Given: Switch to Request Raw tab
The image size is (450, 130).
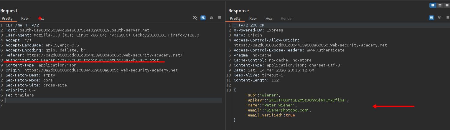Looking at the screenshot, I should click(x=25, y=18).
